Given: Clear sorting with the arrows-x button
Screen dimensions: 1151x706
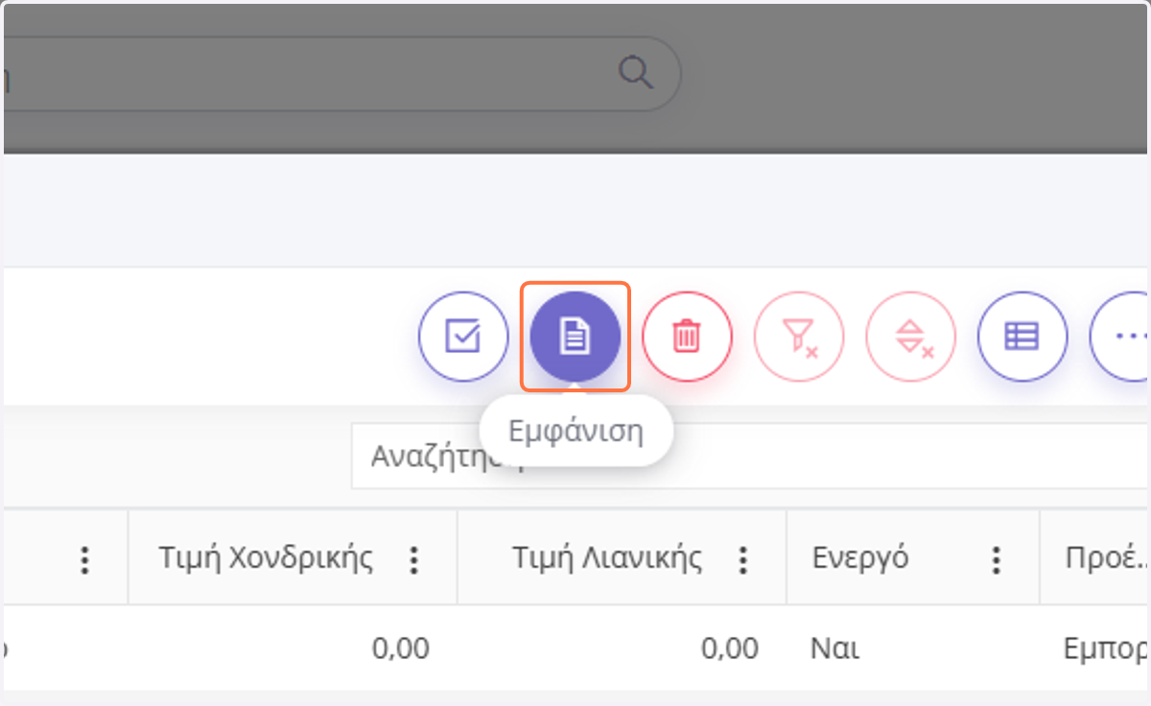Looking at the screenshot, I should 911,337.
